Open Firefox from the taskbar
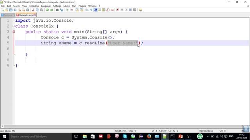This screenshot has width=250, height=140. point(149,136)
